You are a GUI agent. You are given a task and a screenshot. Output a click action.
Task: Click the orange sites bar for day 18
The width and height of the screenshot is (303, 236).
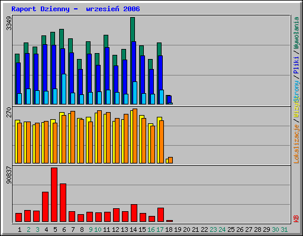click(x=170, y=160)
